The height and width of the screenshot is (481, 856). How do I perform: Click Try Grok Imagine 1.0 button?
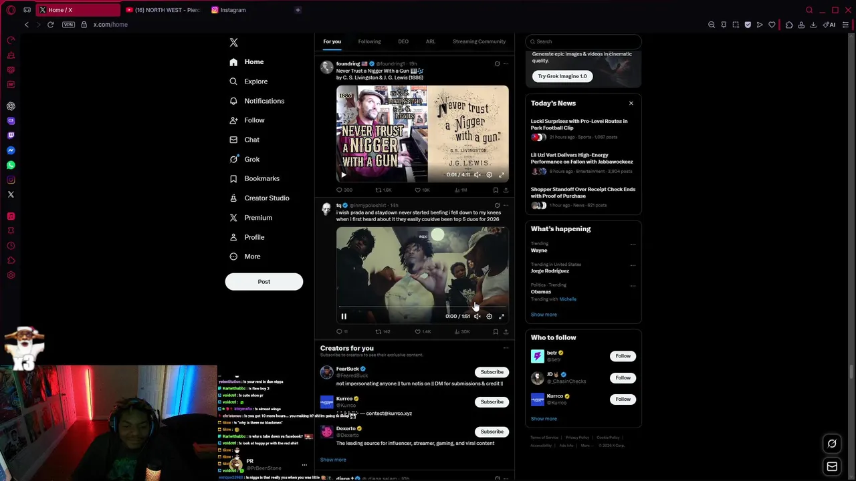[562, 76]
